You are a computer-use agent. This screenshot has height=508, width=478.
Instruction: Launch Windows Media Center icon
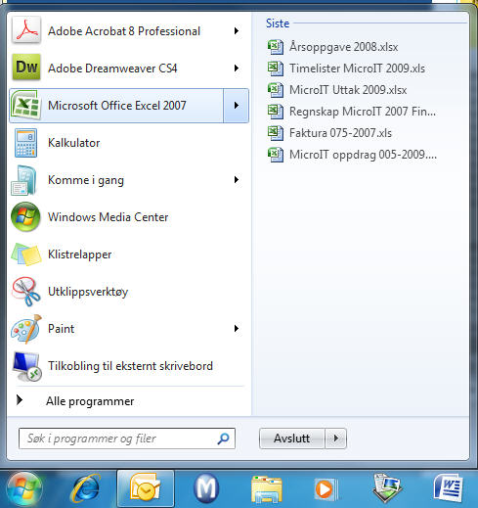[25, 217]
